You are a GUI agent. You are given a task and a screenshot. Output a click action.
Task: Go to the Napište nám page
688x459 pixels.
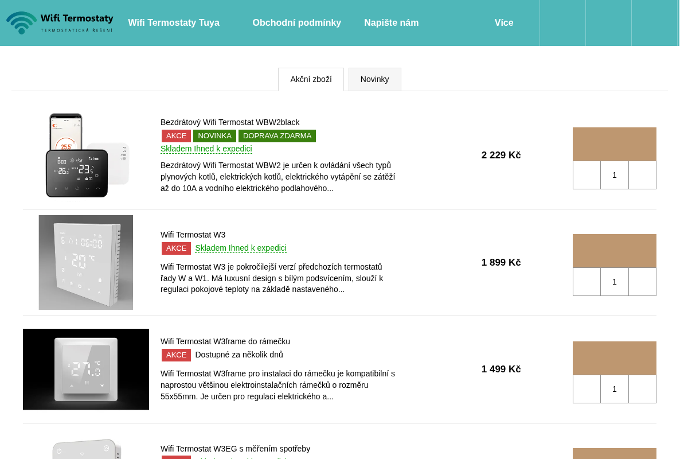tap(392, 23)
